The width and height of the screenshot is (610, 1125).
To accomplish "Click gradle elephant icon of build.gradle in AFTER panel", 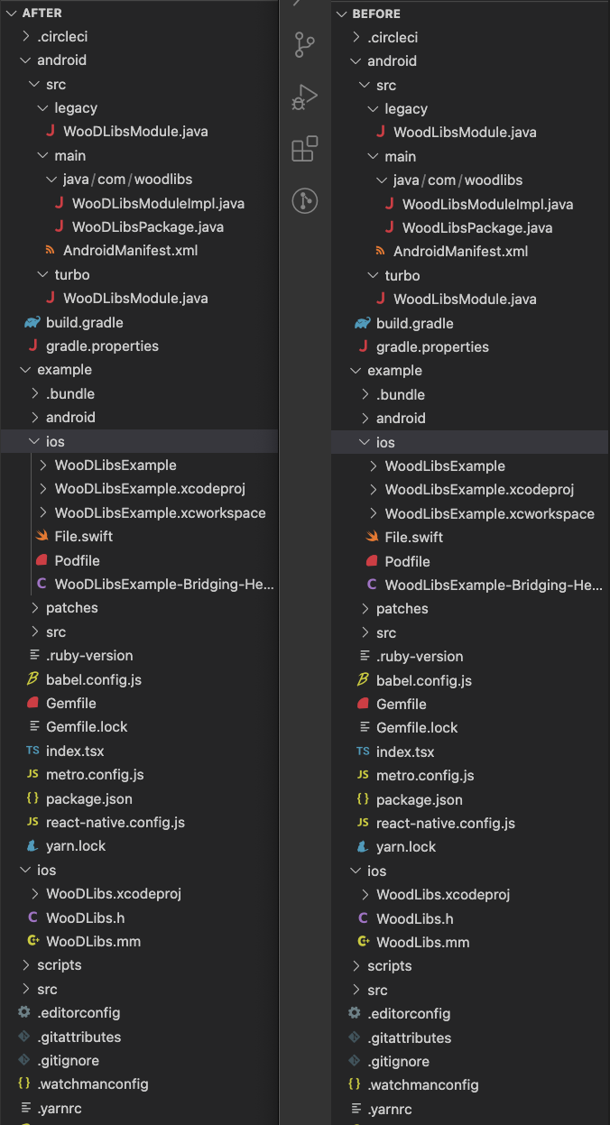I will pos(32,322).
